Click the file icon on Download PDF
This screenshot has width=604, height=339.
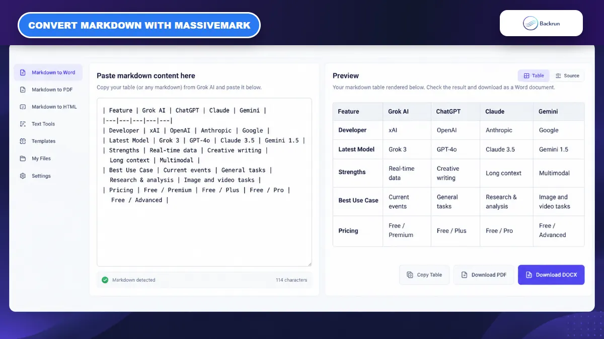pyautogui.click(x=464, y=275)
